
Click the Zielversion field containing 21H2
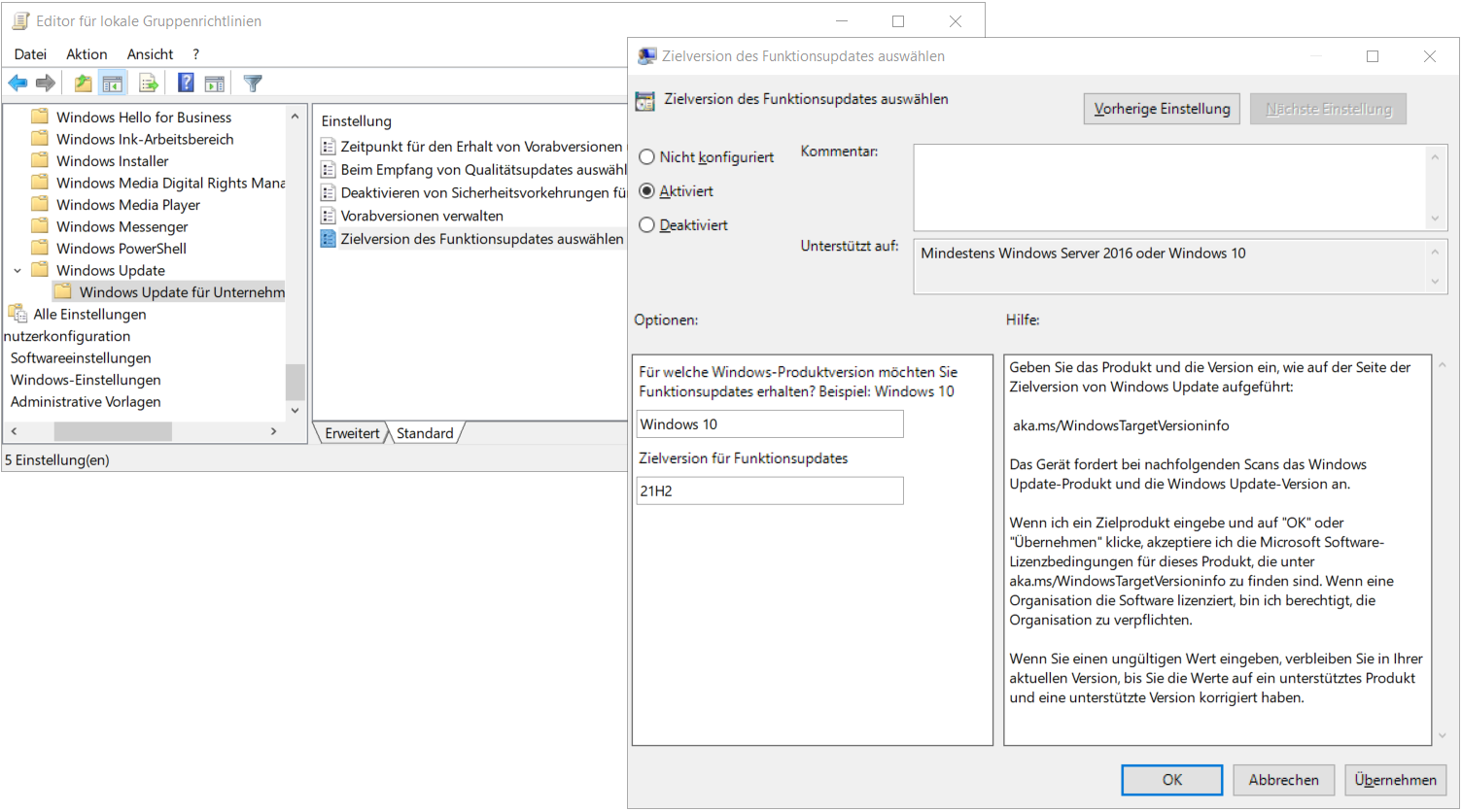[x=770, y=491]
